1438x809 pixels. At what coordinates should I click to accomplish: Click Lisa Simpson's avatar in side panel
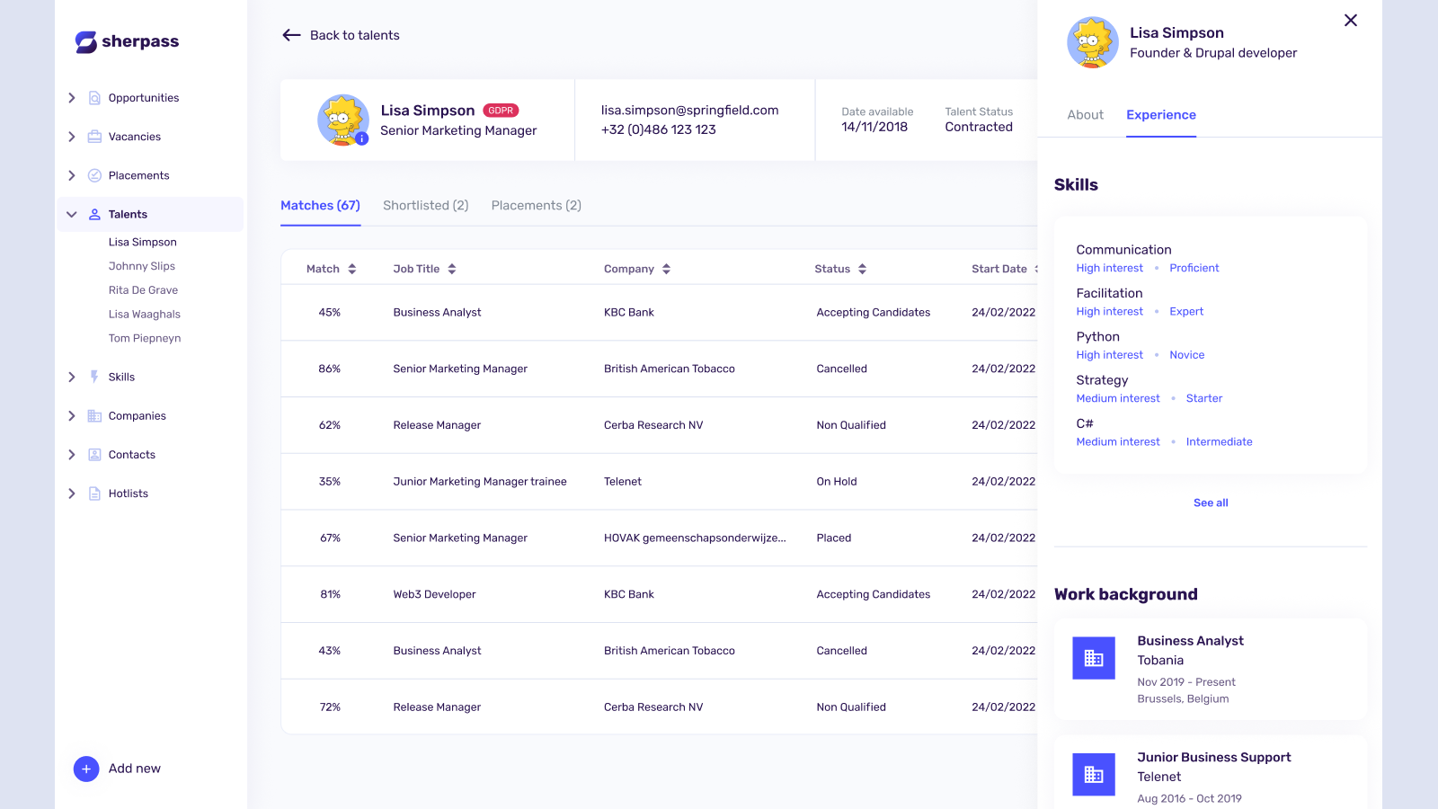coord(1093,42)
